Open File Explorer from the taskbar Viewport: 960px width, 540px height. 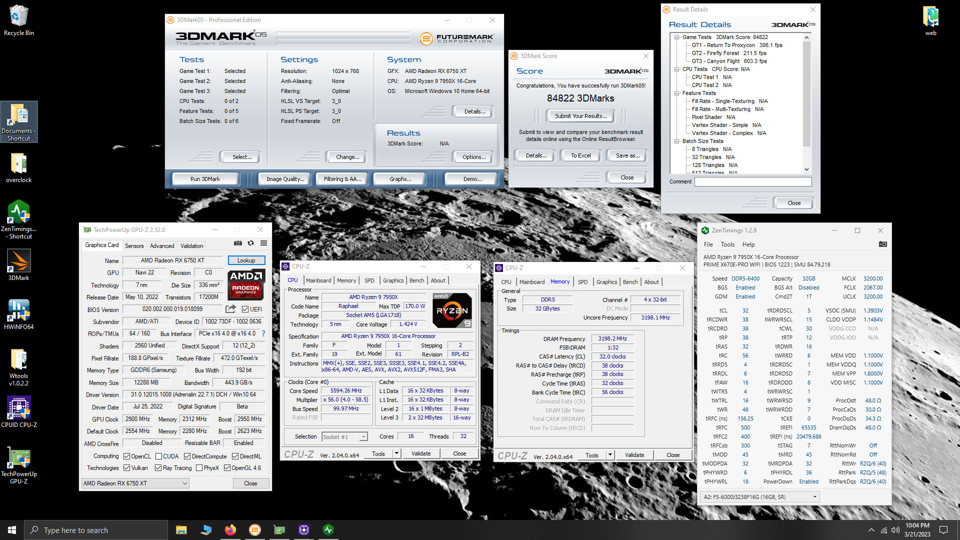181,530
